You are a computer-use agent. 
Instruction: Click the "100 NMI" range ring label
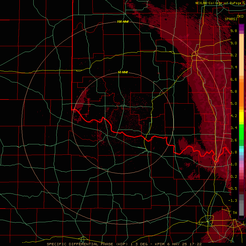pos(123,22)
